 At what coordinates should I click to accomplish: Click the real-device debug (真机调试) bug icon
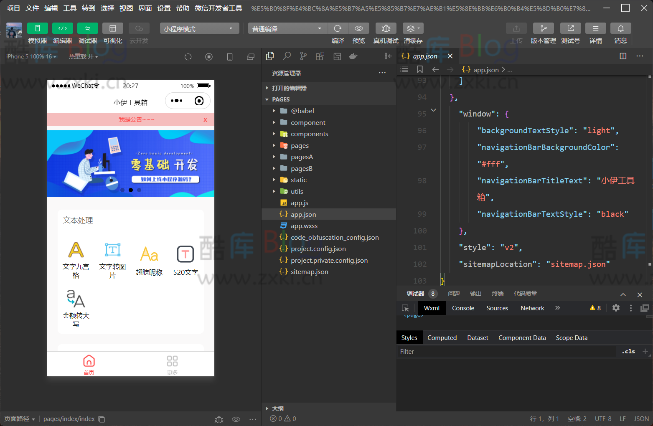pos(386,28)
